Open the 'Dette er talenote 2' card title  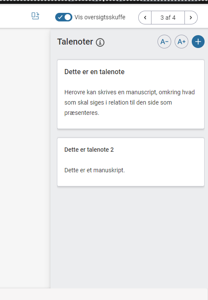click(89, 150)
